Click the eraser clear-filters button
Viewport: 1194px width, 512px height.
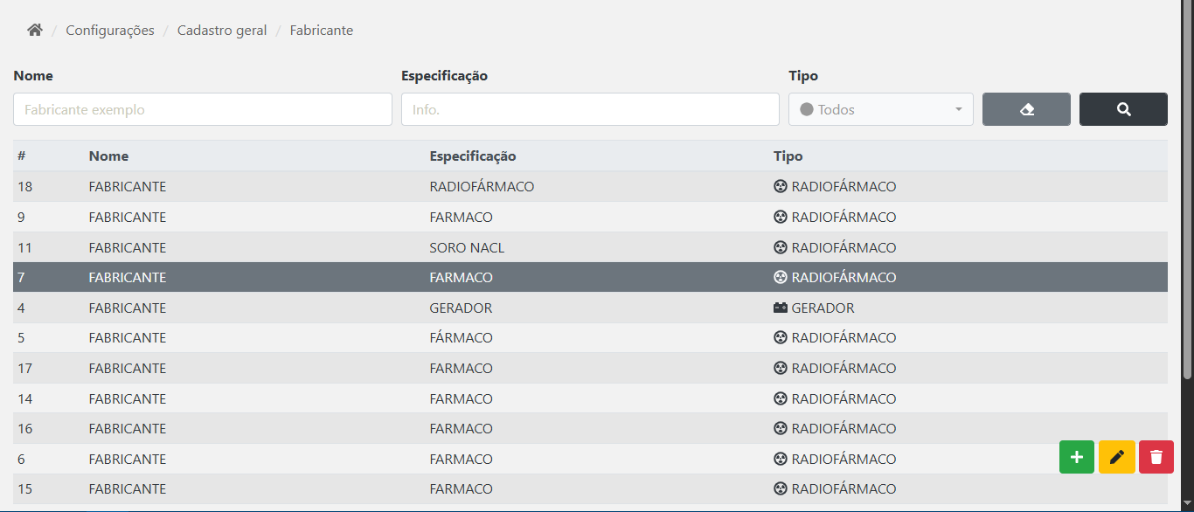(1026, 109)
